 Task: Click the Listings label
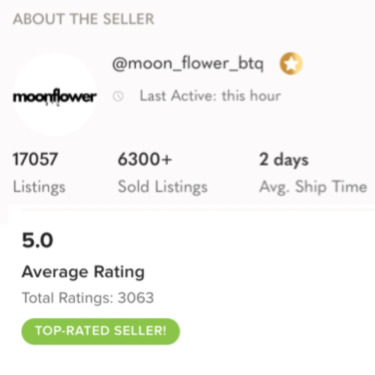click(39, 187)
